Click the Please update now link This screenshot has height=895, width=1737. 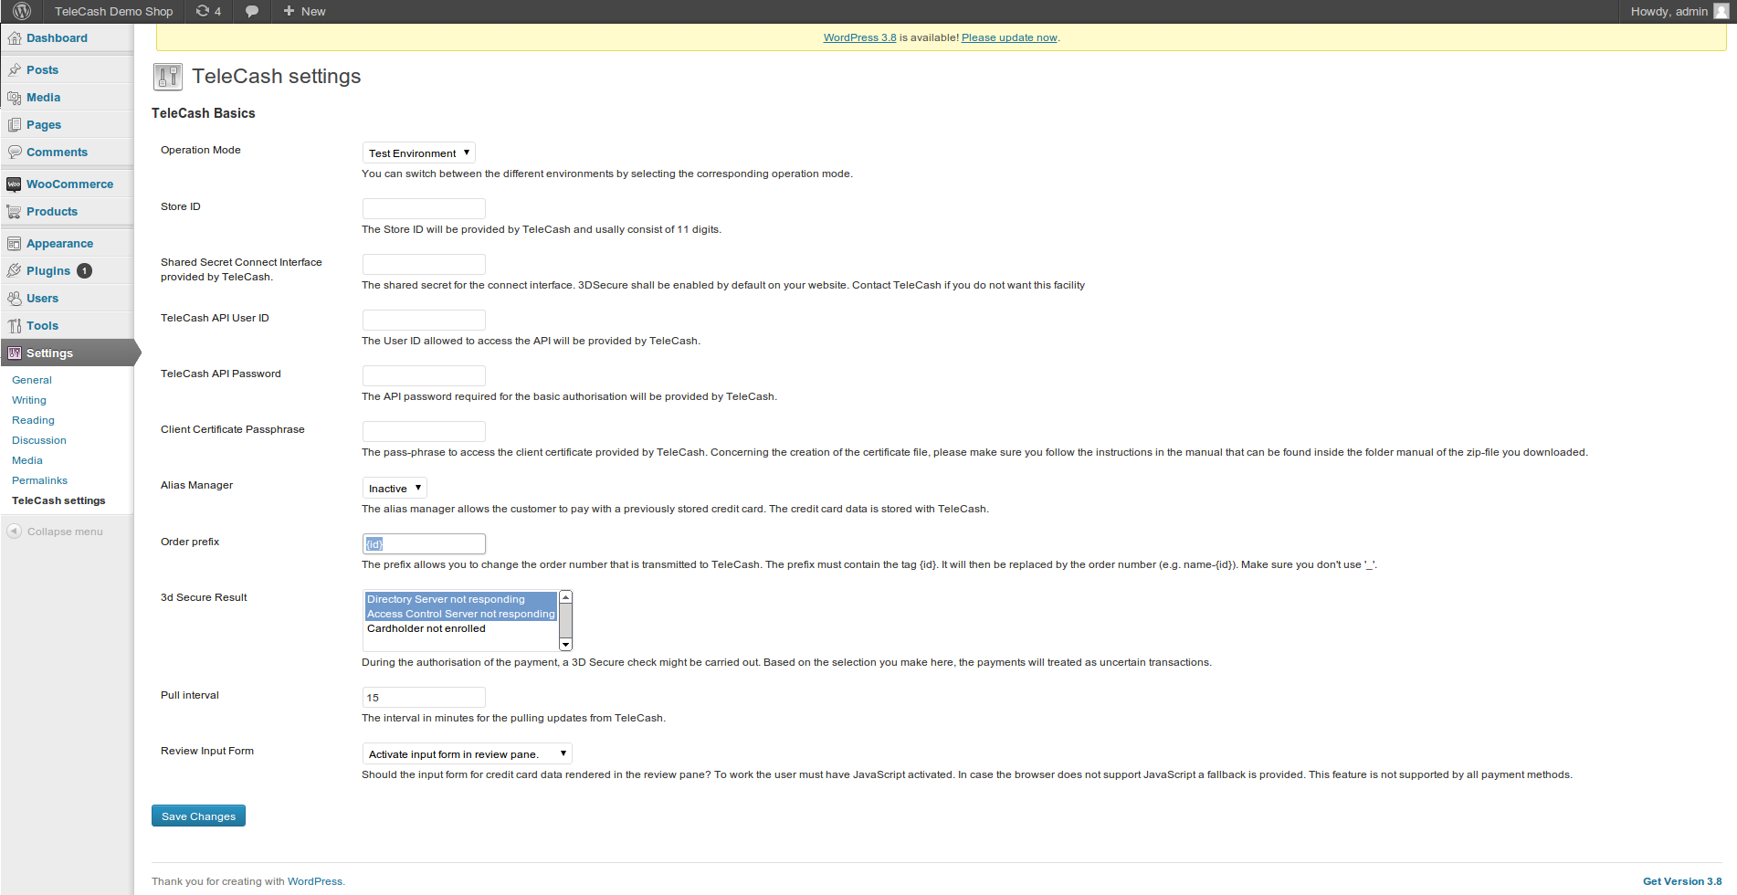click(1009, 37)
